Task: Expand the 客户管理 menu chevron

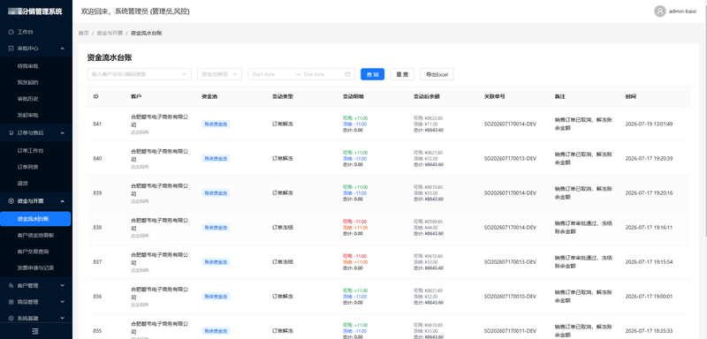Action: (x=62, y=285)
